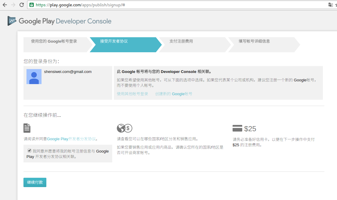Reload the current page

coord(22,5)
